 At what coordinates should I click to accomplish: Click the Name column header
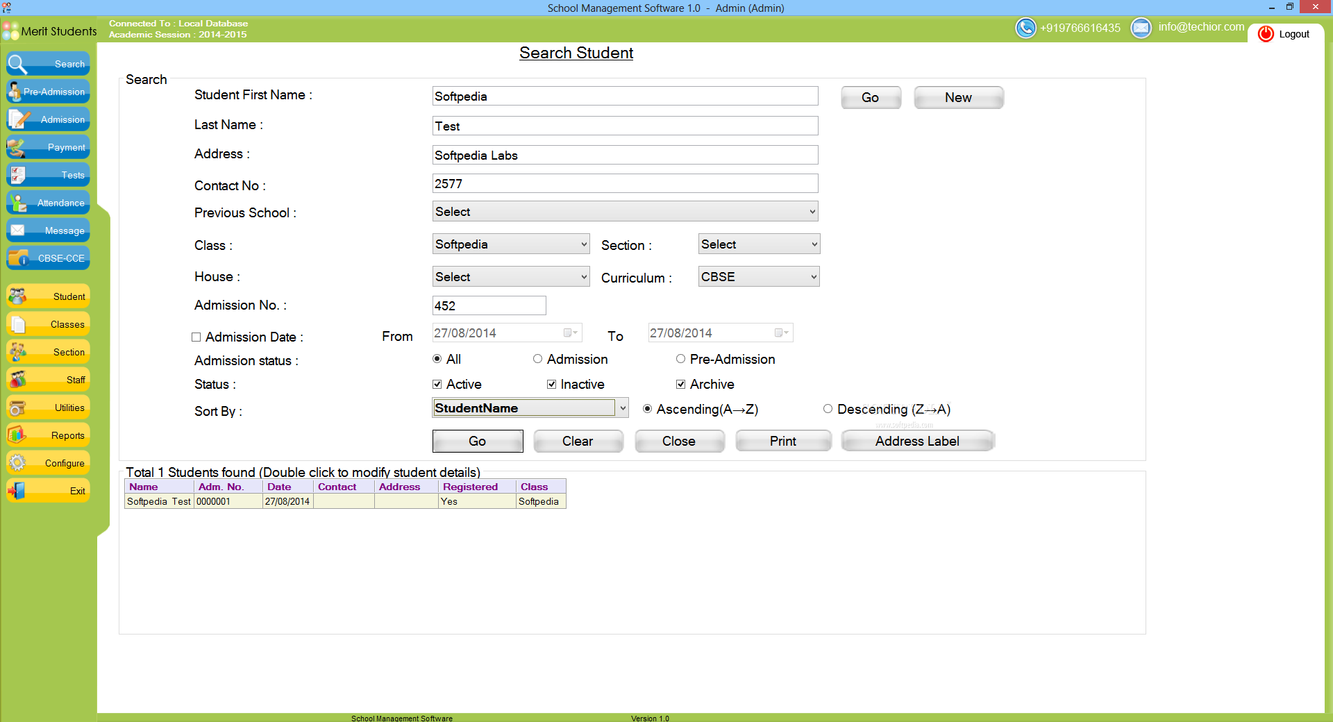coord(159,487)
